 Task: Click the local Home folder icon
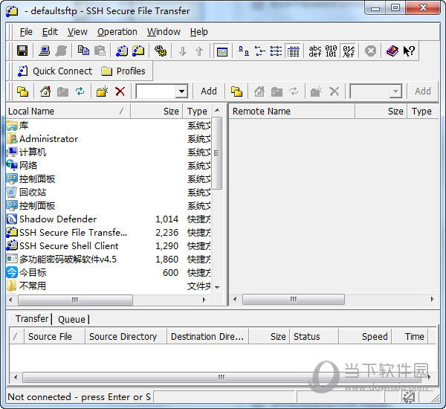tap(45, 91)
